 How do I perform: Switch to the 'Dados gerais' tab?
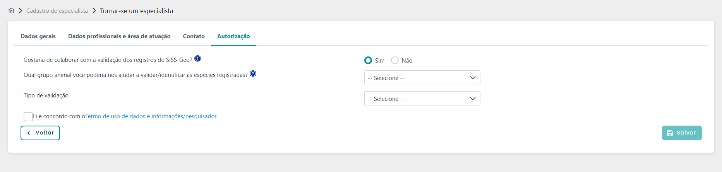click(x=38, y=36)
